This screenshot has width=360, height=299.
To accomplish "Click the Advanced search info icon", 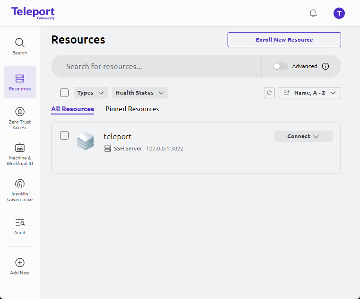I will [325, 66].
